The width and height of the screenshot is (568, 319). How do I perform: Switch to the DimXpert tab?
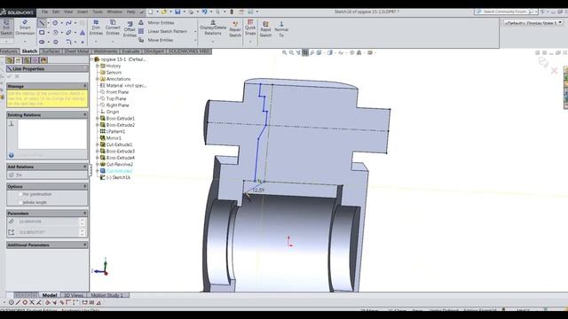[154, 51]
